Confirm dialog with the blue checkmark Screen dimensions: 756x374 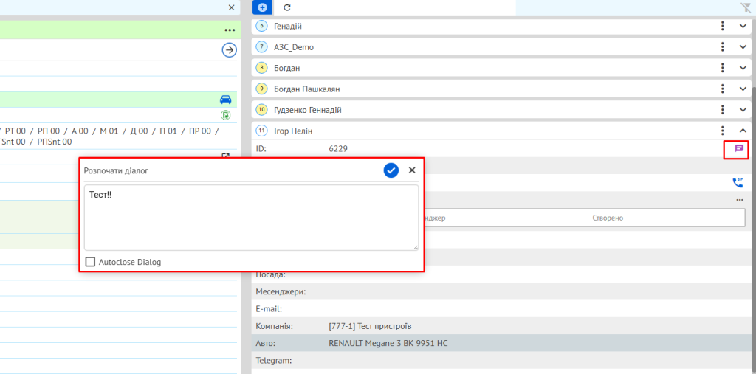[x=391, y=170]
